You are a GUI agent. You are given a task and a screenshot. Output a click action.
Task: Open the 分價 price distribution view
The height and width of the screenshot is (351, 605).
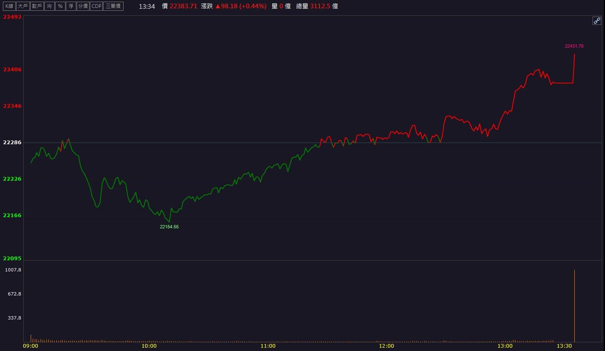click(83, 6)
